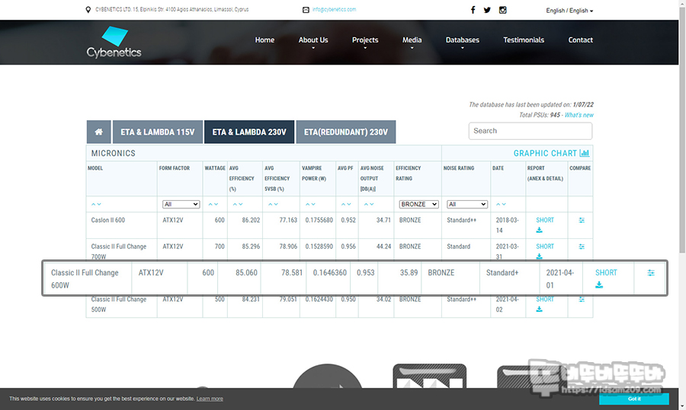This screenshot has height=410, width=686.
Task: Select Classic II Full Change 700W name
Action: point(119,252)
